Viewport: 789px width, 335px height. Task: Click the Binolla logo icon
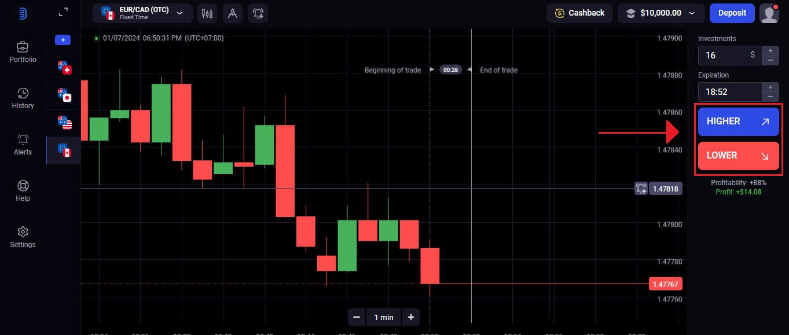pyautogui.click(x=23, y=13)
